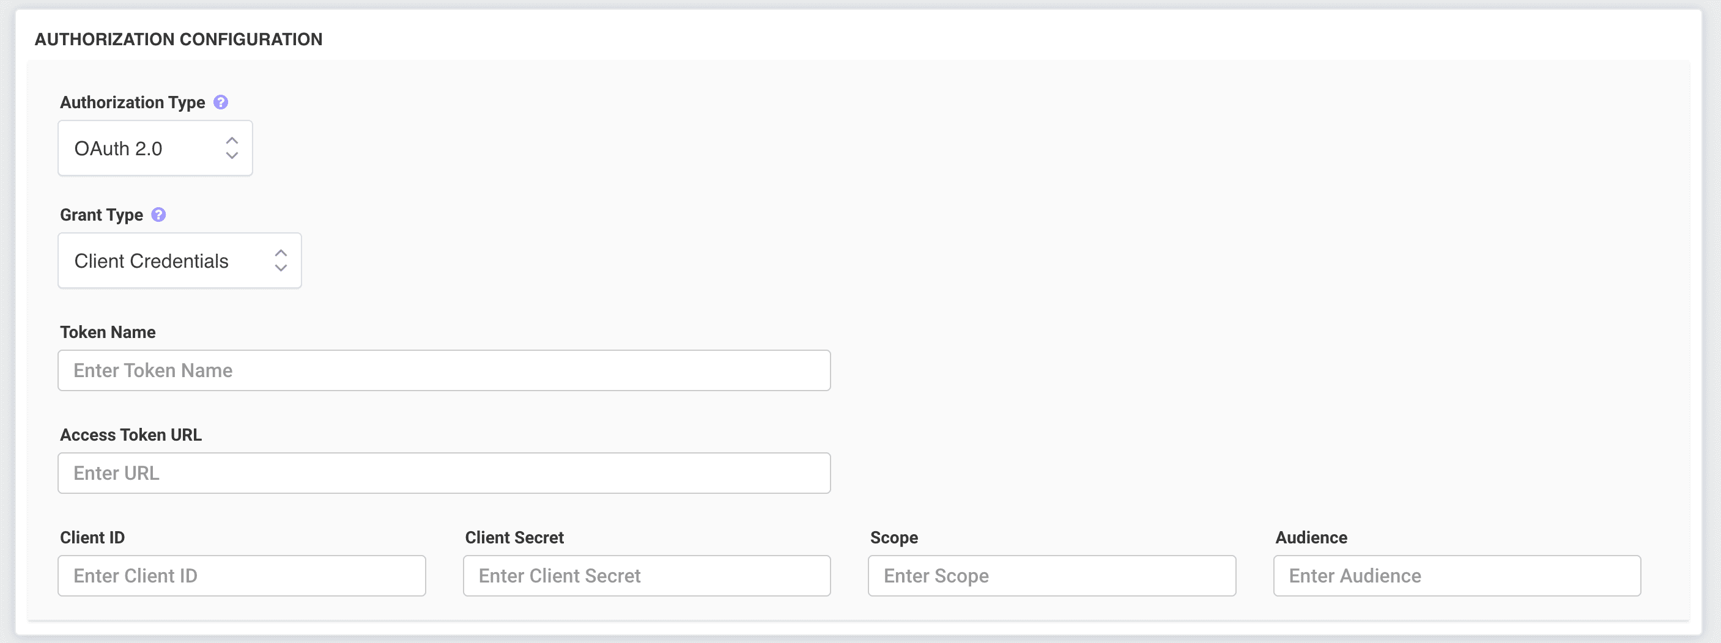Select the AUTHORIZATION CONFIGURATION section header

pyautogui.click(x=179, y=39)
